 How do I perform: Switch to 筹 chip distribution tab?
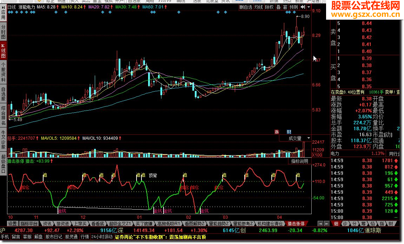[363, 224]
